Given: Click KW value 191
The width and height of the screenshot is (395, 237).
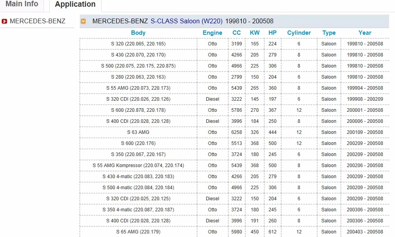Looking at the screenshot, I should click(255, 221).
